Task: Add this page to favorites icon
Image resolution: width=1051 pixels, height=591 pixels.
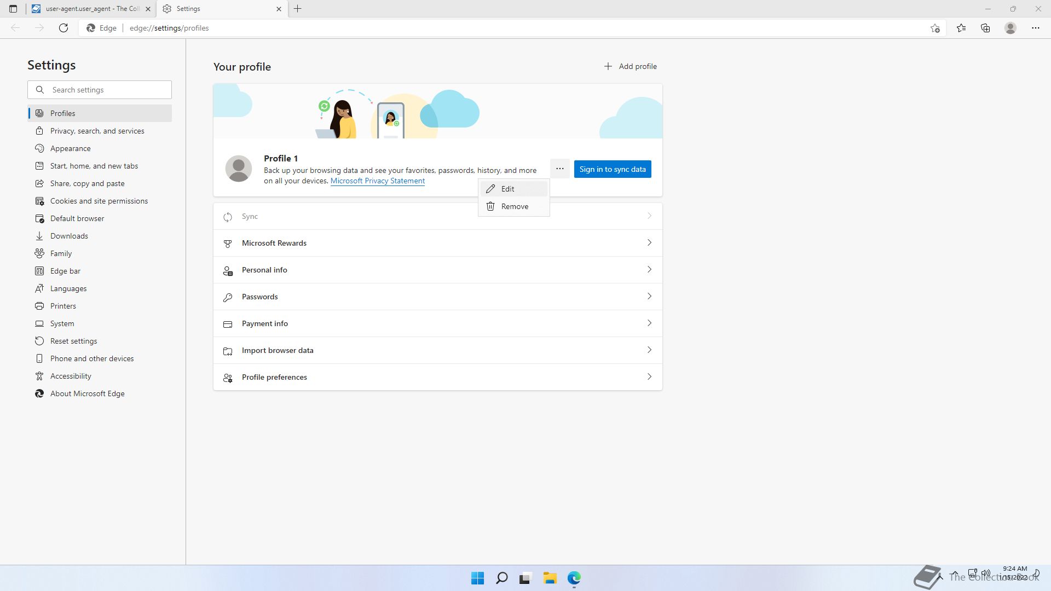Action: (935, 28)
